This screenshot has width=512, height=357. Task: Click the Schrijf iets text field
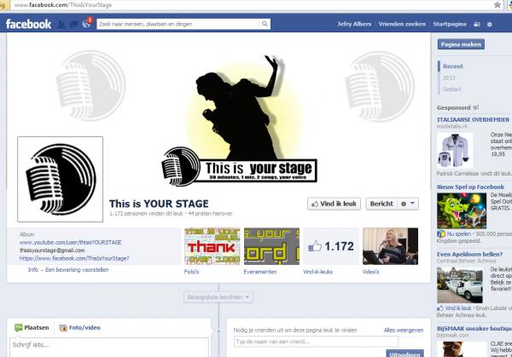pyautogui.click(x=109, y=348)
